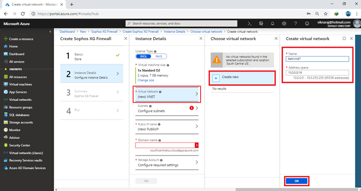Click Sophos XG Firewall breadcrumb
The image size is (361, 191).
[x=104, y=31]
